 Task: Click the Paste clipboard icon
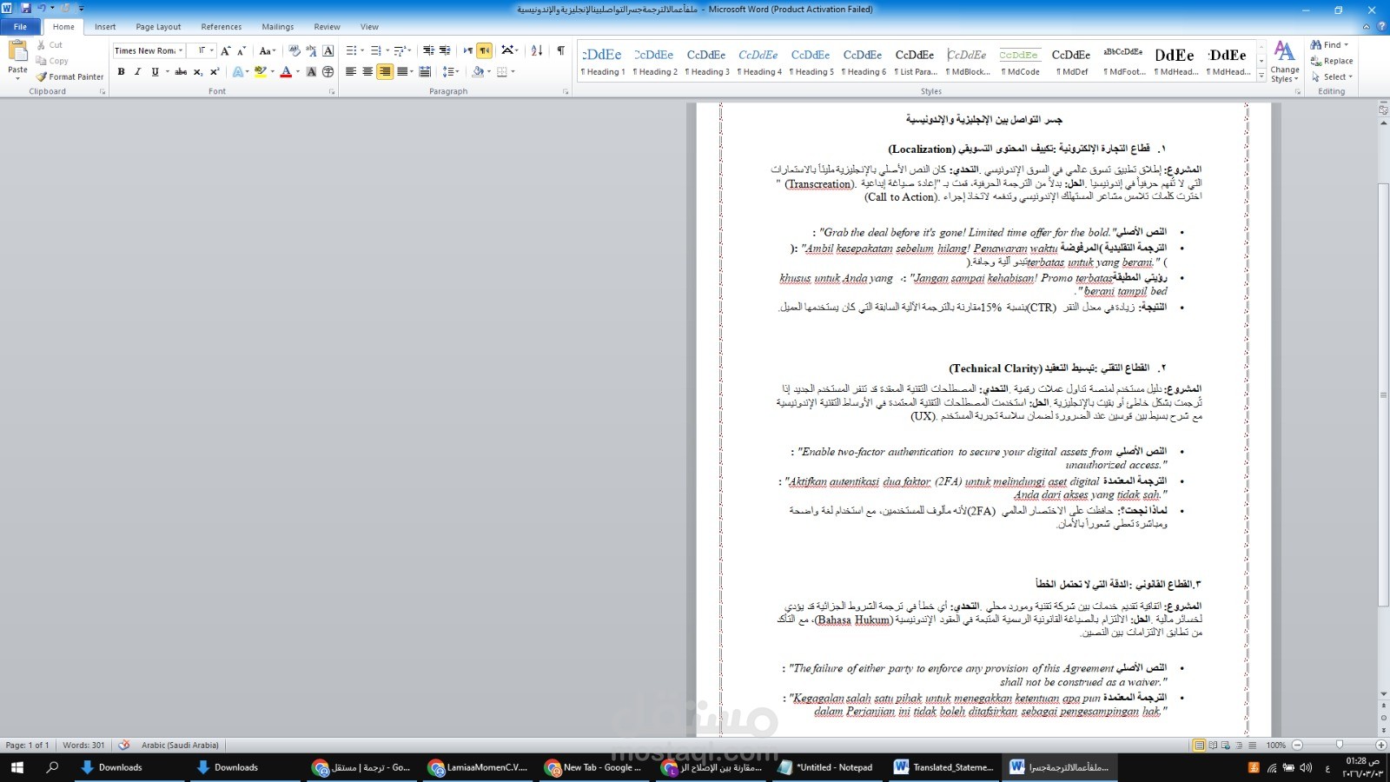pos(17,52)
